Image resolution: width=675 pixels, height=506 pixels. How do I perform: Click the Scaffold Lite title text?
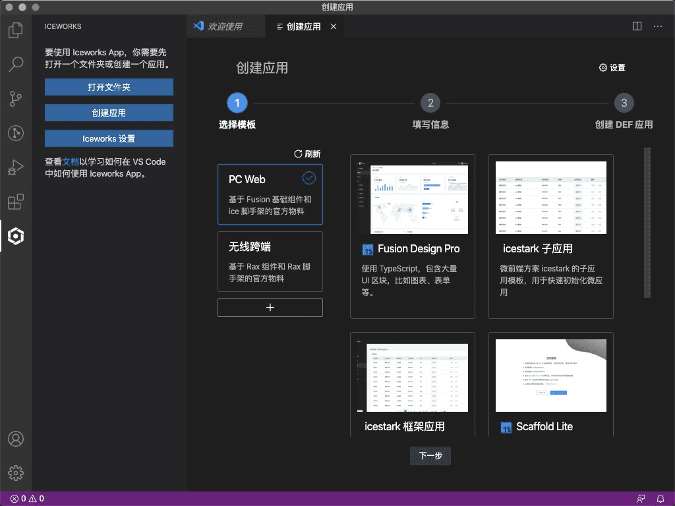(x=544, y=426)
